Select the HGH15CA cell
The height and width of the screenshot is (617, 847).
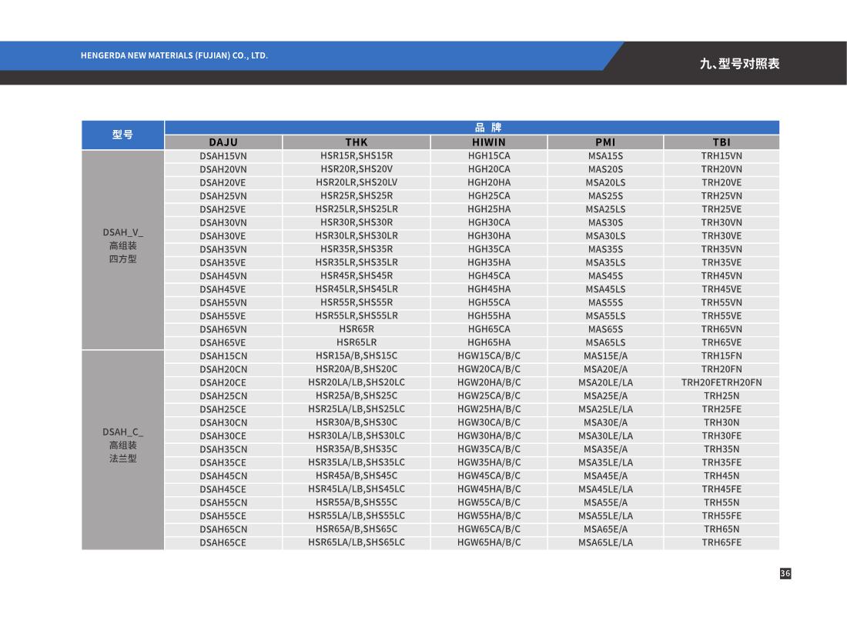(489, 156)
